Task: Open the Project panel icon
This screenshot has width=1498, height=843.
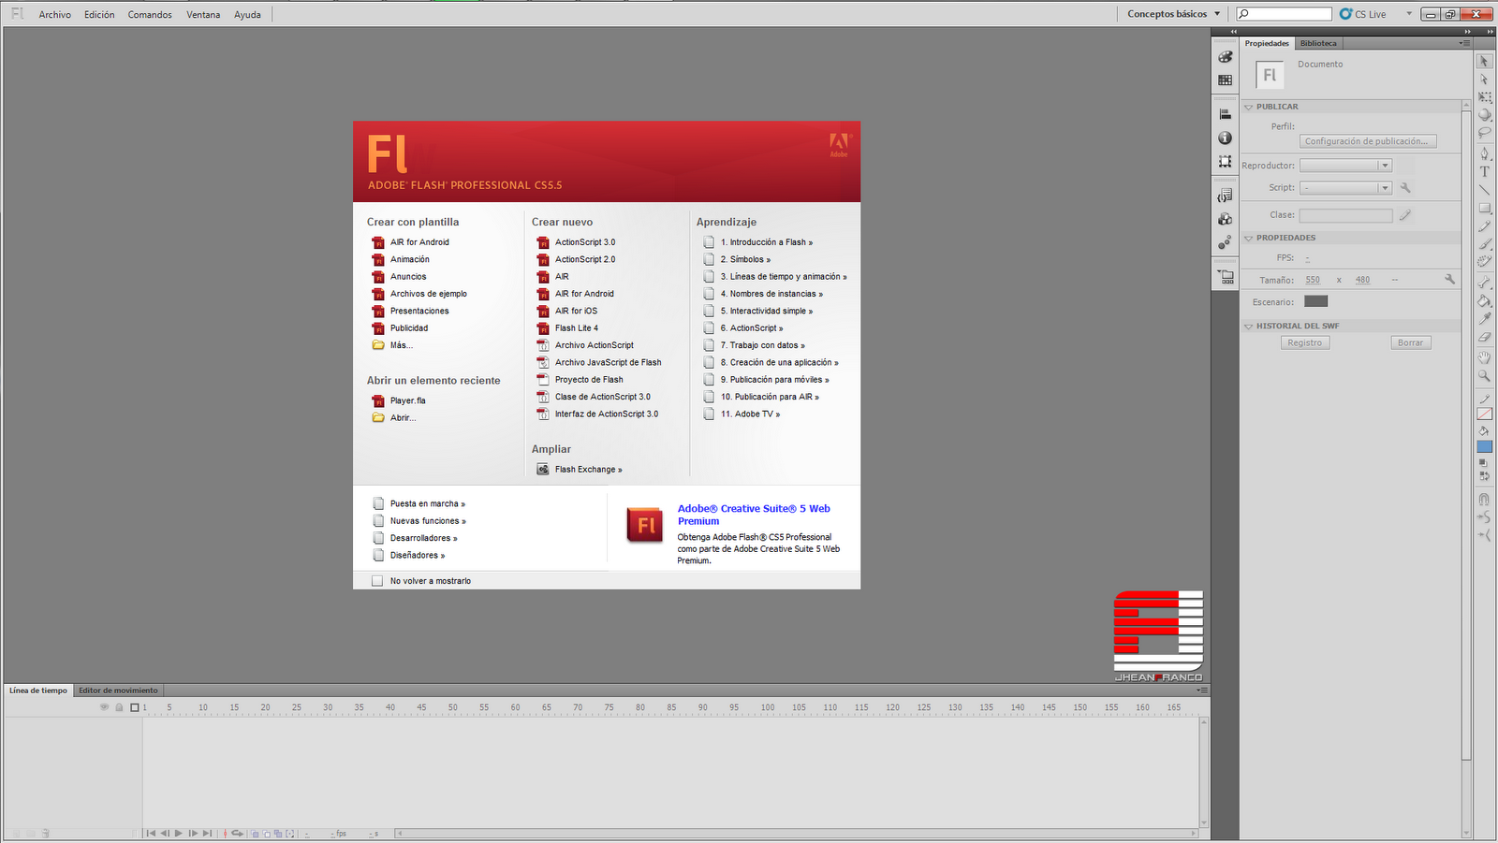Action: pos(1225,277)
